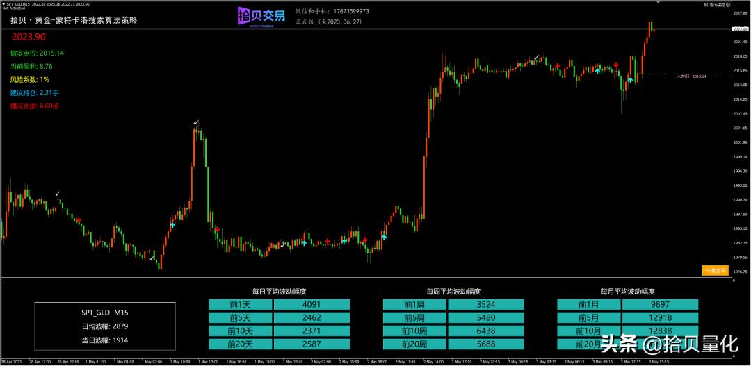This screenshot has width=751, height=366.
Task: Click the 建议持仓: 2.31手 label
Action: click(x=35, y=92)
